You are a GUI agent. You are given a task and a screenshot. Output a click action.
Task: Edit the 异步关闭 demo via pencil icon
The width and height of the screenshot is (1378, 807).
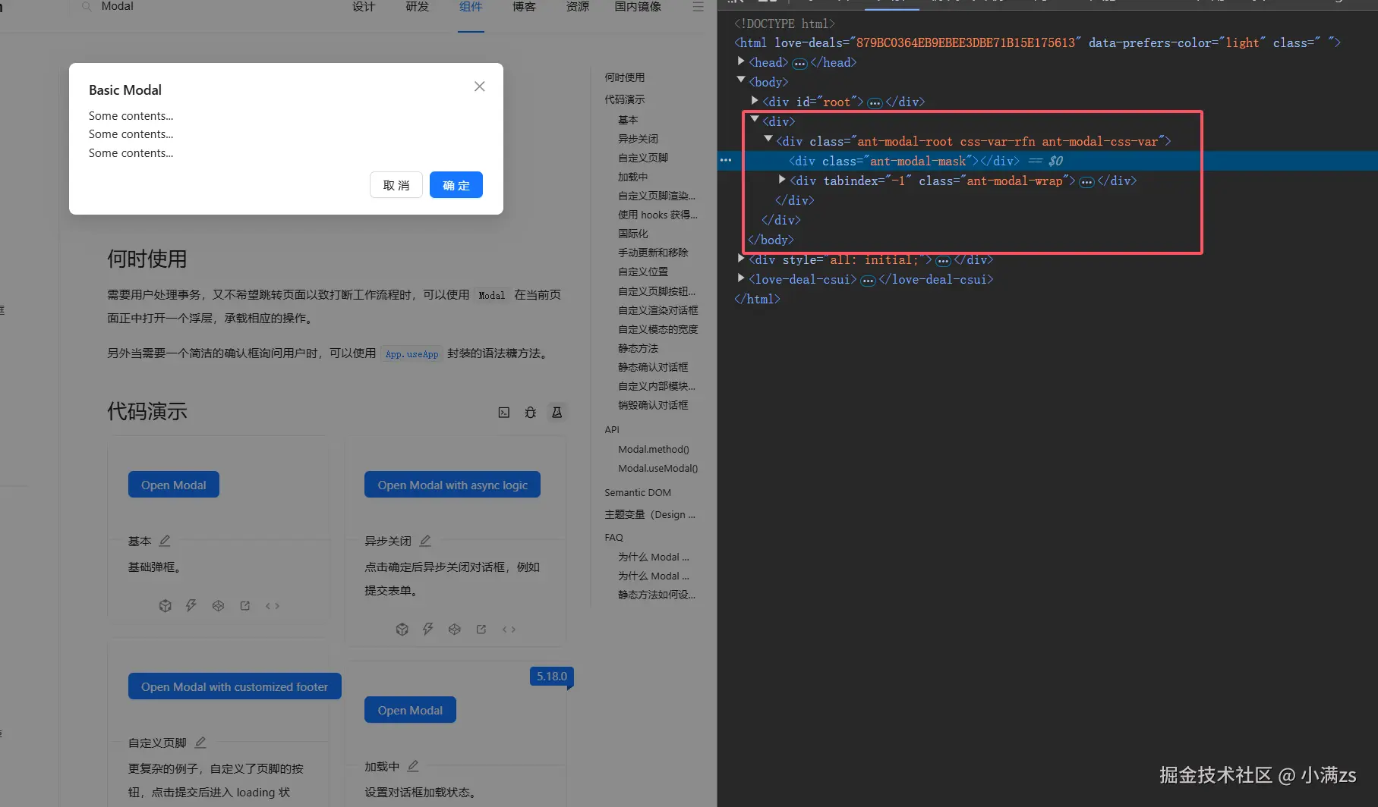pos(425,541)
